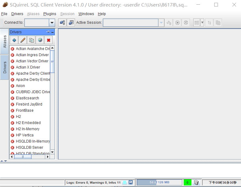The height and width of the screenshot is (187, 241).
Task: Open the Drivers menu
Action: coord(17,14)
